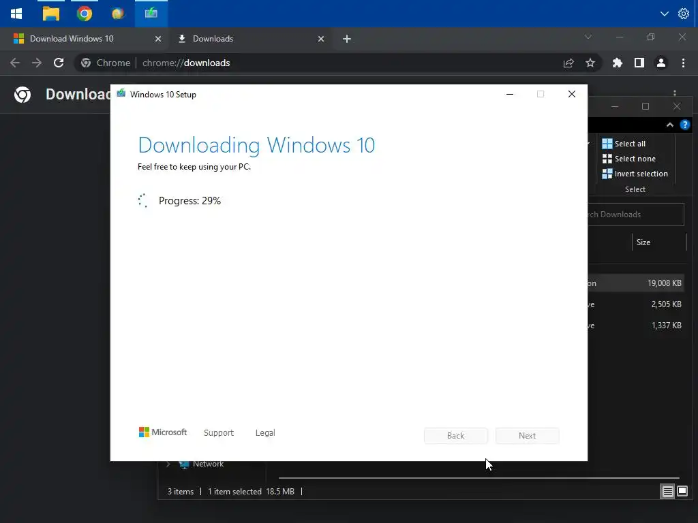The height and width of the screenshot is (523, 698).
Task: Switch to large icons view in Explorer
Action: coord(682,492)
